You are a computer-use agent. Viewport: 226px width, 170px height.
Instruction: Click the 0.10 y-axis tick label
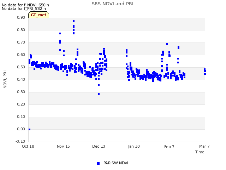click(21, 117)
